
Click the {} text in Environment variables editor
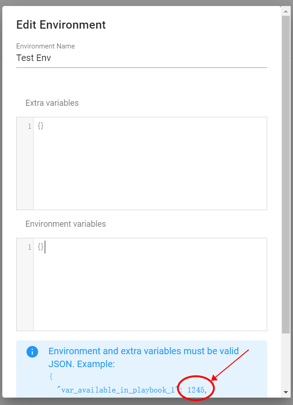click(x=41, y=247)
